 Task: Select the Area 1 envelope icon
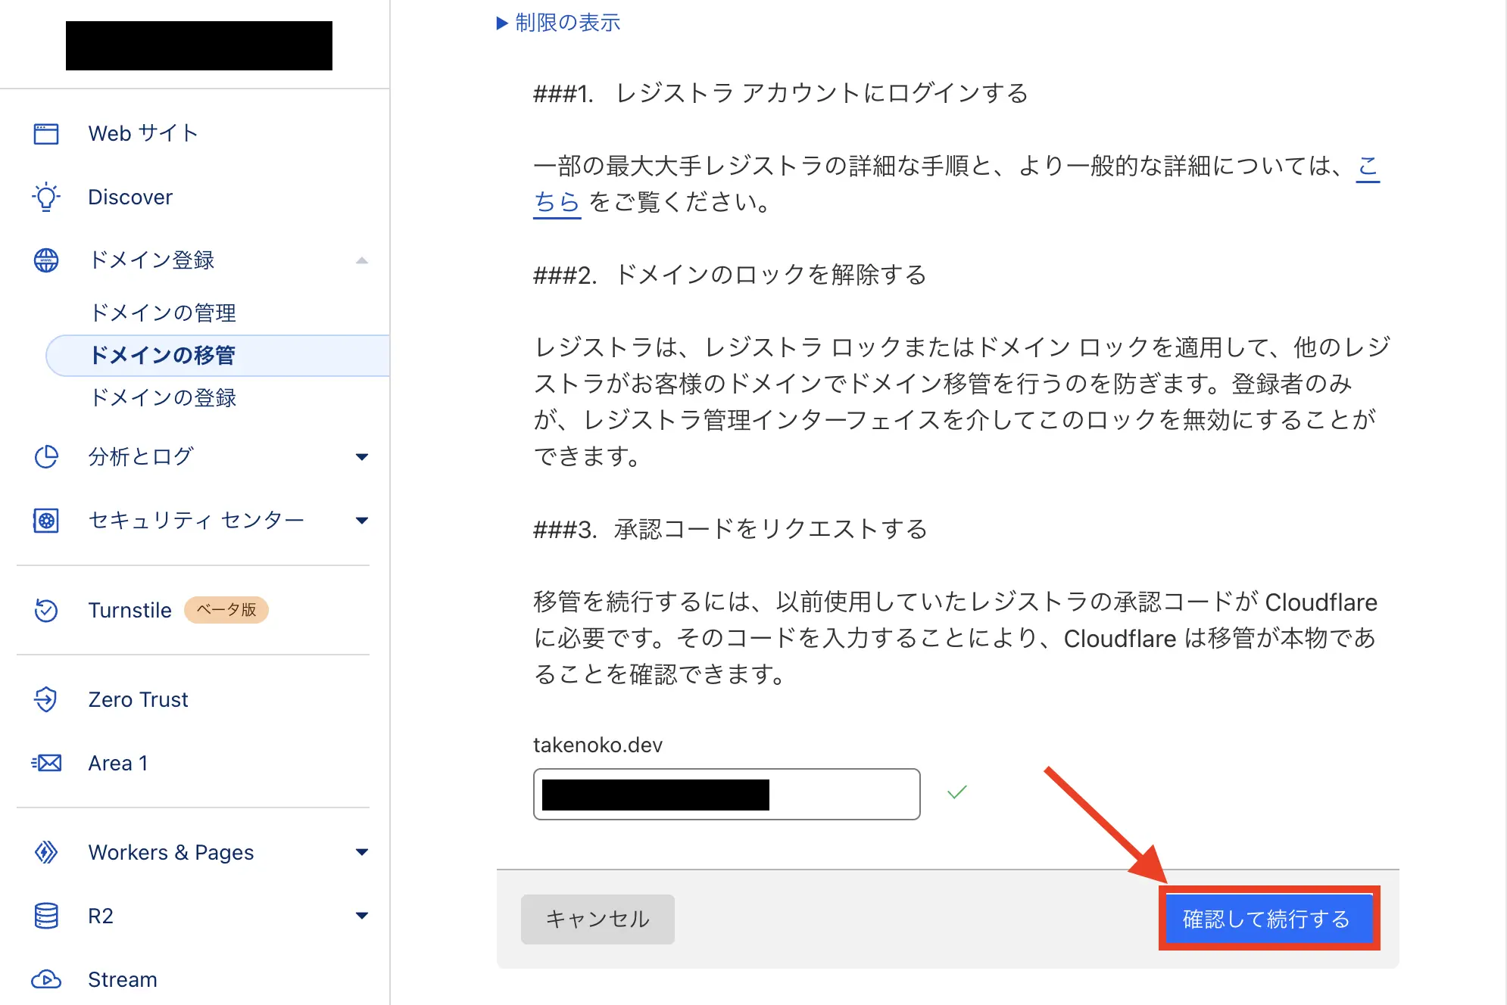point(46,763)
